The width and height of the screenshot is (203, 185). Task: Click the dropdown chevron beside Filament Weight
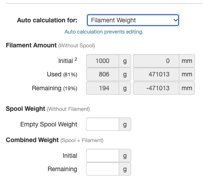[x=176, y=20]
